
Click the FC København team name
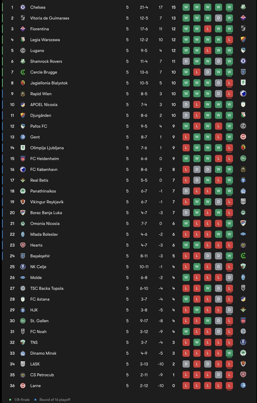[x=44, y=169]
